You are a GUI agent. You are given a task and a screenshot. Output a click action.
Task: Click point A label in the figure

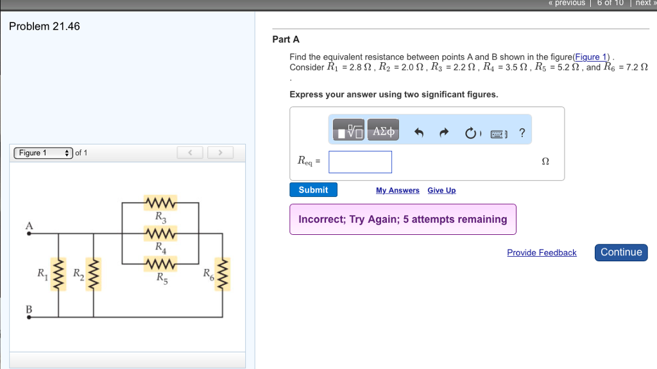click(29, 226)
